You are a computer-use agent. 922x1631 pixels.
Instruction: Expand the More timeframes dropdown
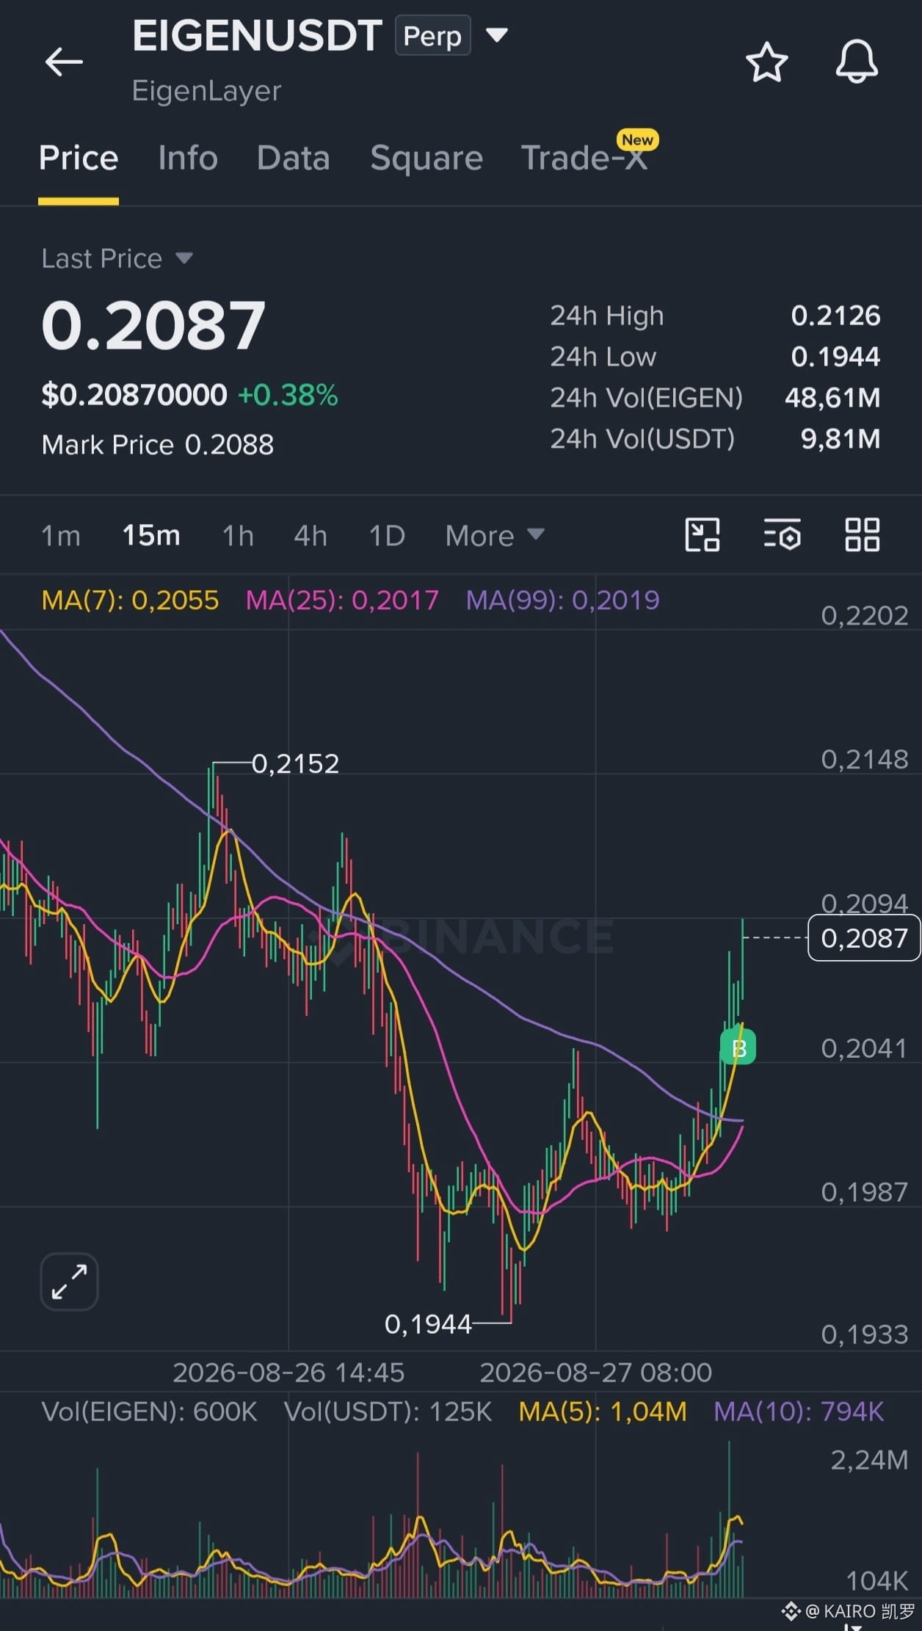pos(495,535)
